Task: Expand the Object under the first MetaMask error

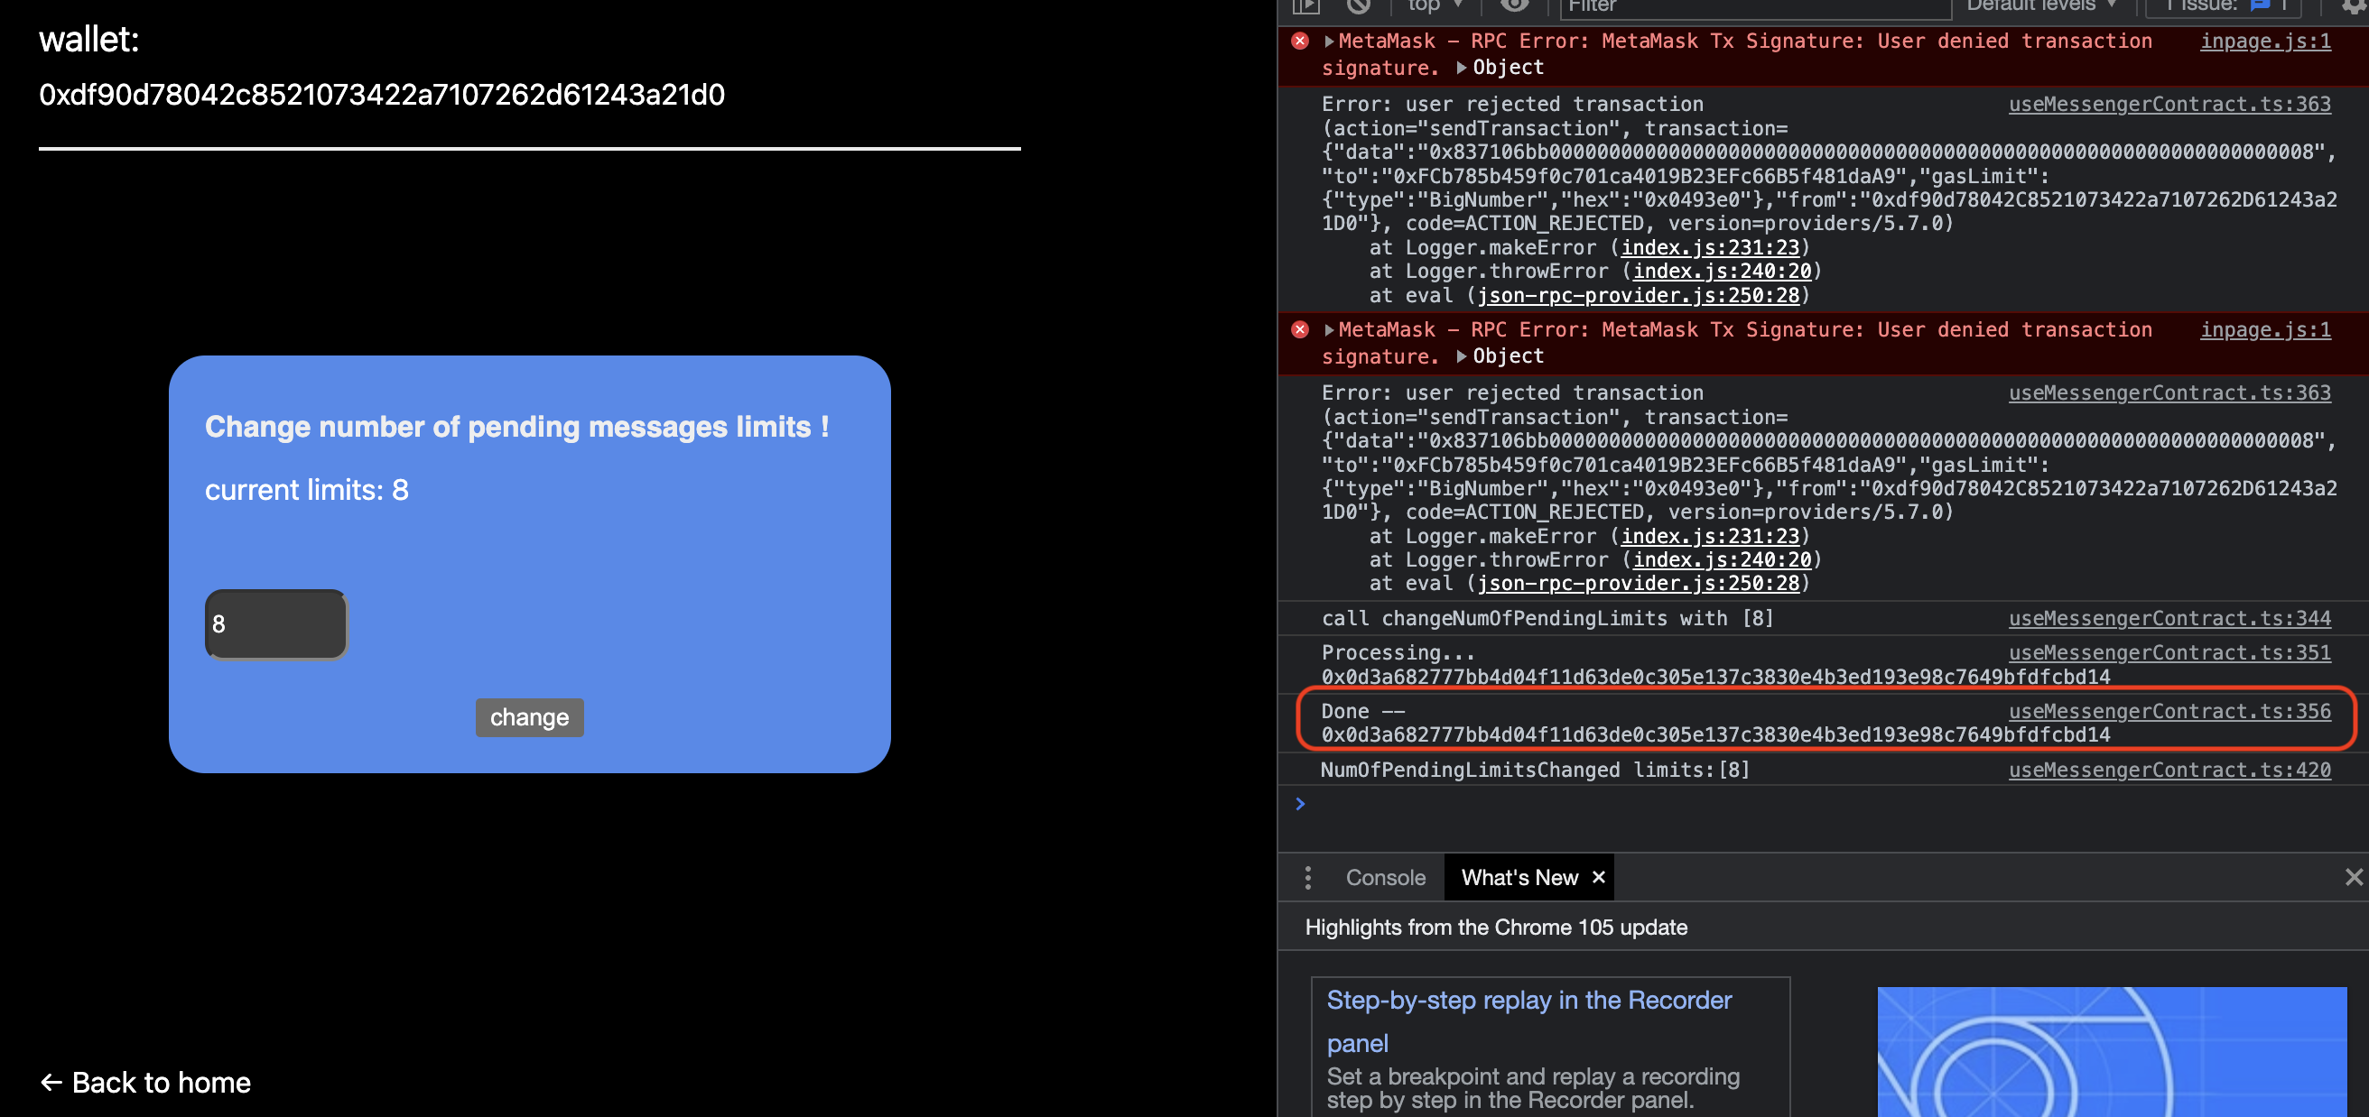Action: [x=1462, y=67]
